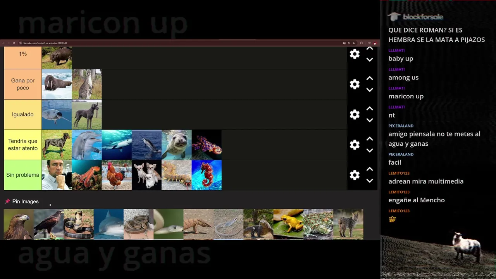Select the Sin problema green tier label
This screenshot has width=496, height=279.
(x=23, y=175)
